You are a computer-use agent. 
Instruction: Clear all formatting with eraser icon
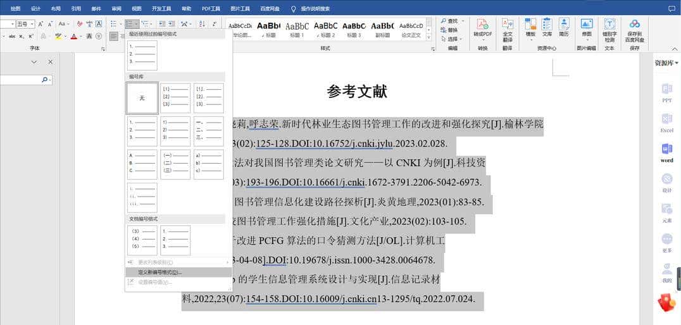click(x=80, y=23)
